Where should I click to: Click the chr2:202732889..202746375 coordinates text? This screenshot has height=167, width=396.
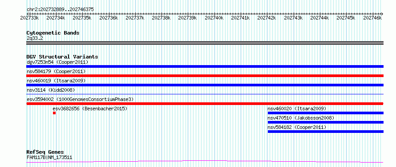click(60, 9)
